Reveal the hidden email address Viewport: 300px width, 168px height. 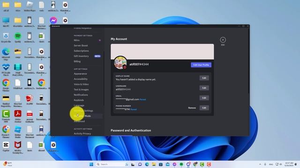click(x=142, y=99)
